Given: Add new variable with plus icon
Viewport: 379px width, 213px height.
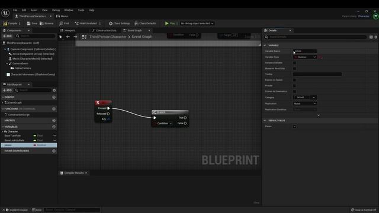Looking at the screenshot, I should point(54,127).
